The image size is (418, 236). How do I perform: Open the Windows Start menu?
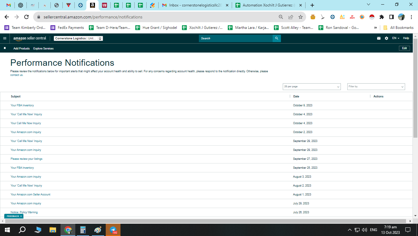tap(7, 230)
